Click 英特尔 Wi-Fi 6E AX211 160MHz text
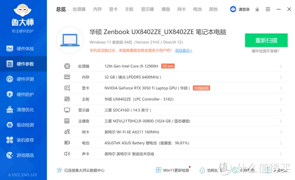 [132, 132]
